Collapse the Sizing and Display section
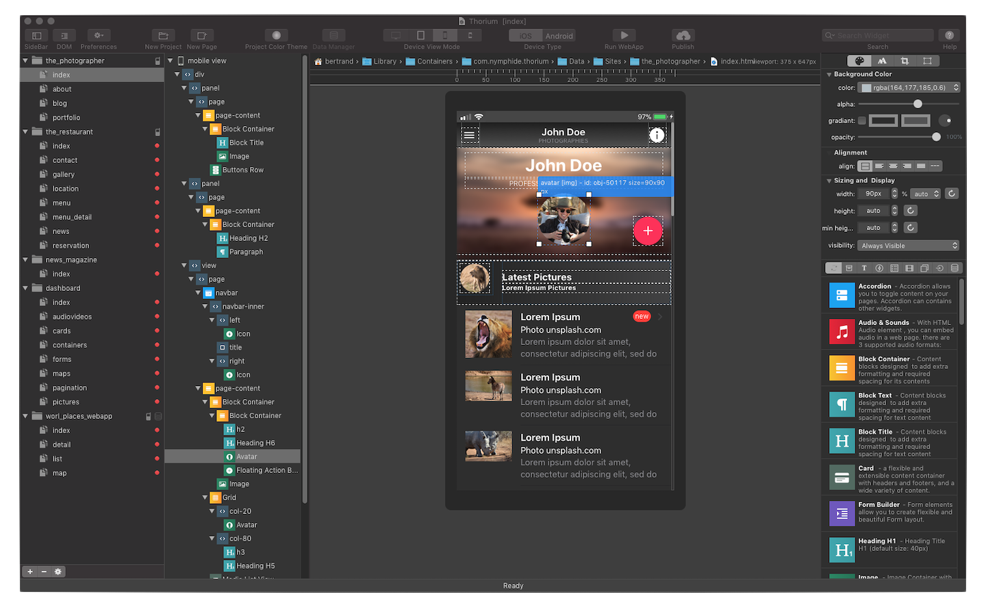The width and height of the screenshot is (986, 616). (829, 181)
